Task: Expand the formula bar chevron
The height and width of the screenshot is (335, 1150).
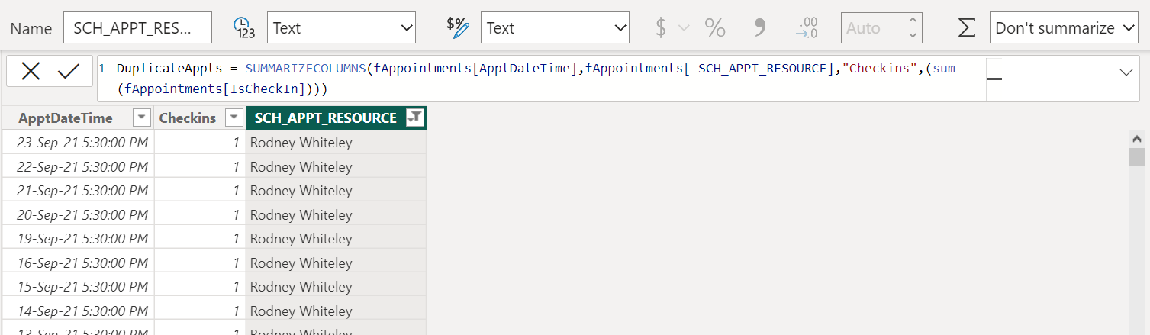Action: coord(1126,72)
